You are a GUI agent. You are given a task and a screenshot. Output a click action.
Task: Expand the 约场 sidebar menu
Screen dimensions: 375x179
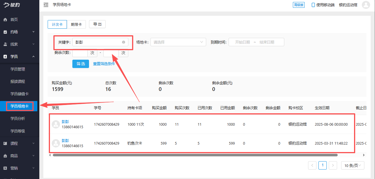tap(20, 32)
